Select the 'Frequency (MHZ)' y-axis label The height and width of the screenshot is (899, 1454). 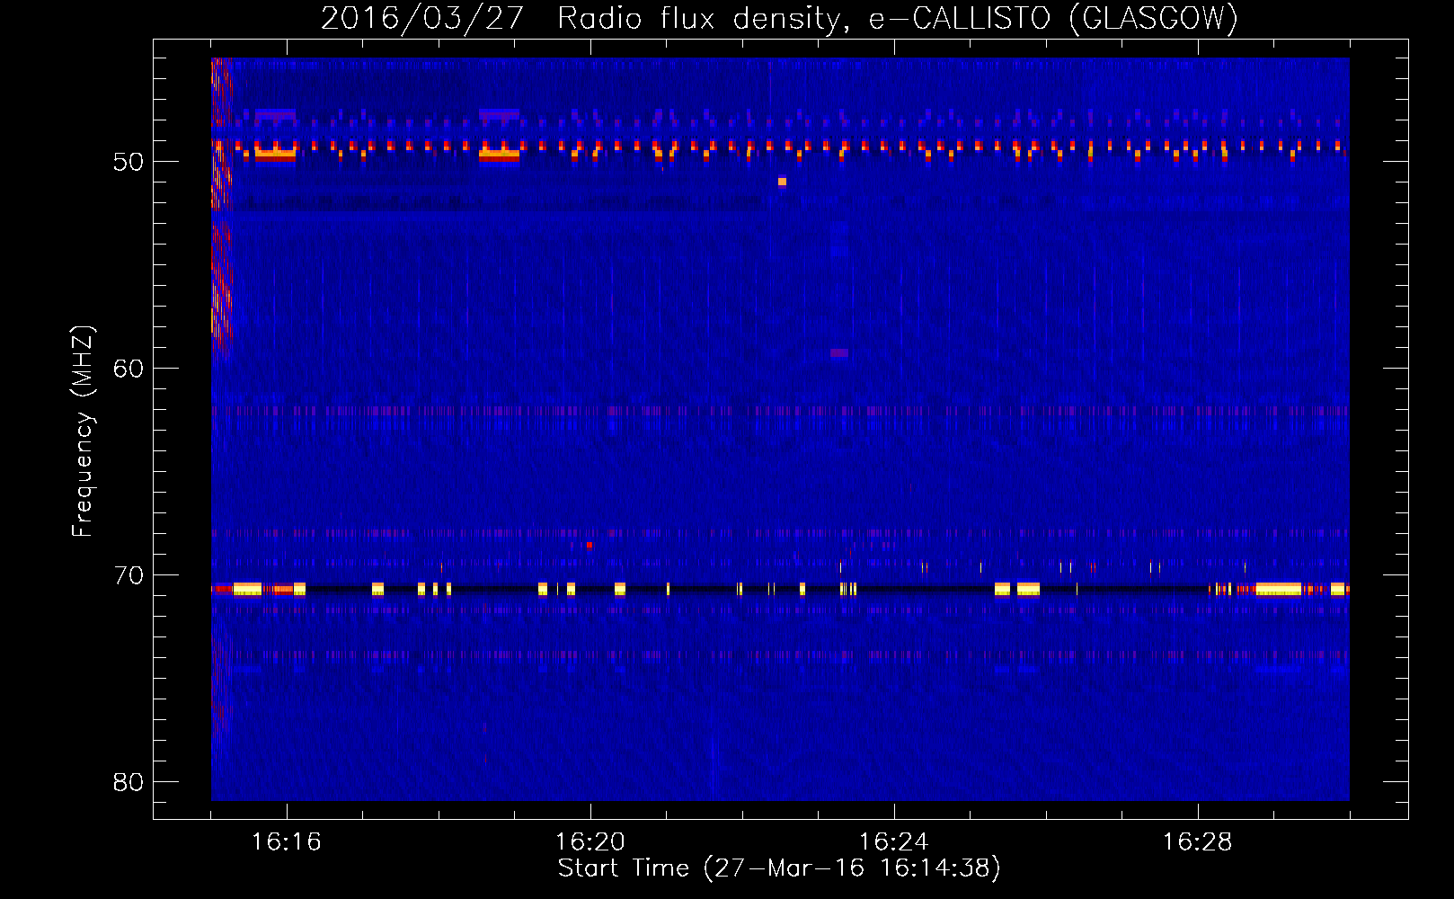(82, 432)
